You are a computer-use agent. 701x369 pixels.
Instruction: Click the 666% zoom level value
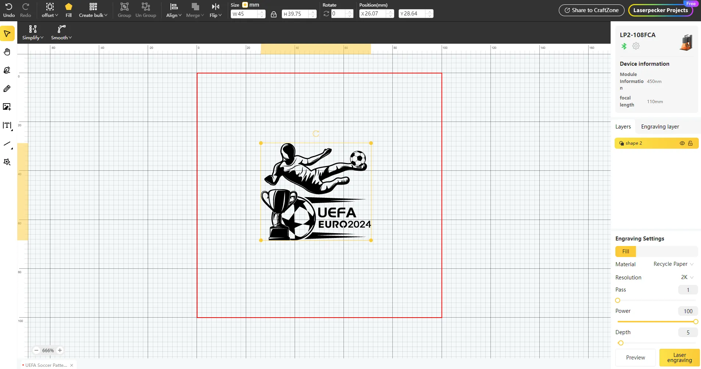[48, 350]
